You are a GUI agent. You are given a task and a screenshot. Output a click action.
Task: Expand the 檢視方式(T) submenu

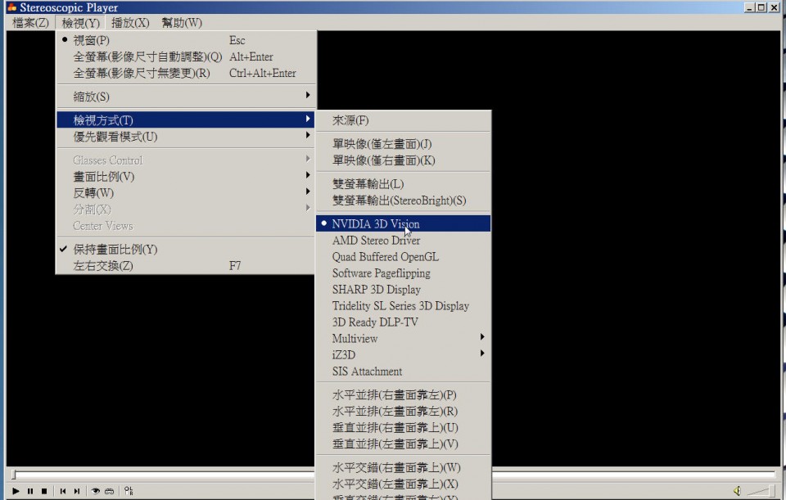click(x=186, y=119)
